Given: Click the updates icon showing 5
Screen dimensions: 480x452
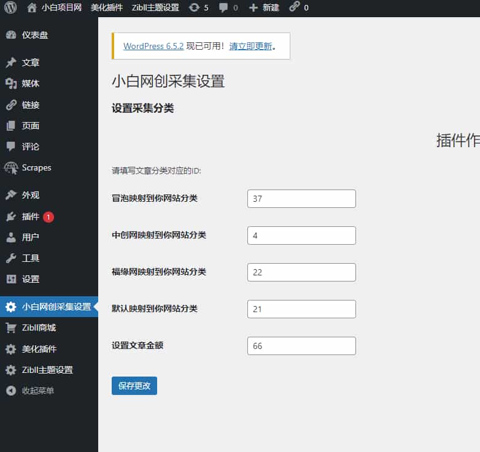Looking at the screenshot, I should click(194, 7).
